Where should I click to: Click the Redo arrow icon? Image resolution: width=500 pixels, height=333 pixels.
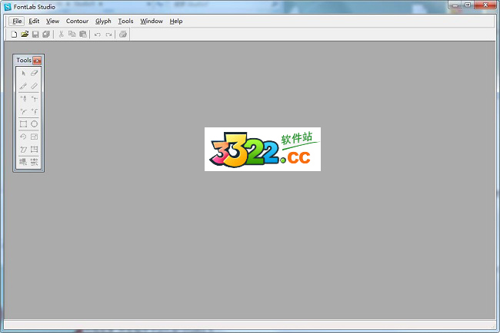click(x=108, y=35)
